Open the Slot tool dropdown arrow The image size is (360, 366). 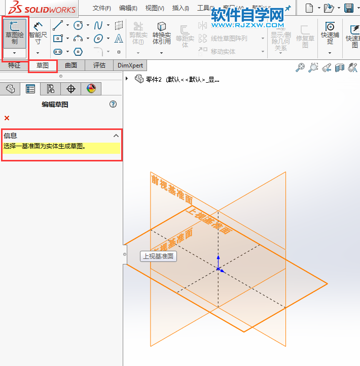tap(67, 52)
